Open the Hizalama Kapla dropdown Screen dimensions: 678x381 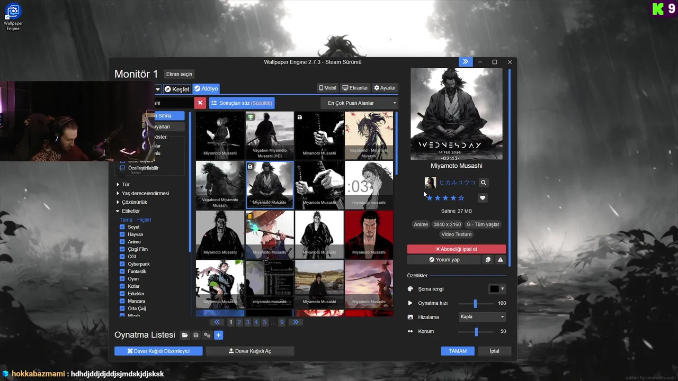[x=482, y=317]
